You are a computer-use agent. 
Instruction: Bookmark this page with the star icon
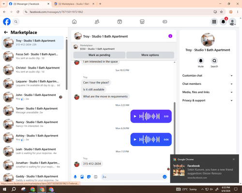[221, 12]
